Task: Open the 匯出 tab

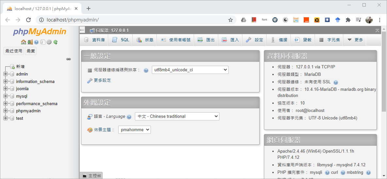Action: tap(206, 40)
